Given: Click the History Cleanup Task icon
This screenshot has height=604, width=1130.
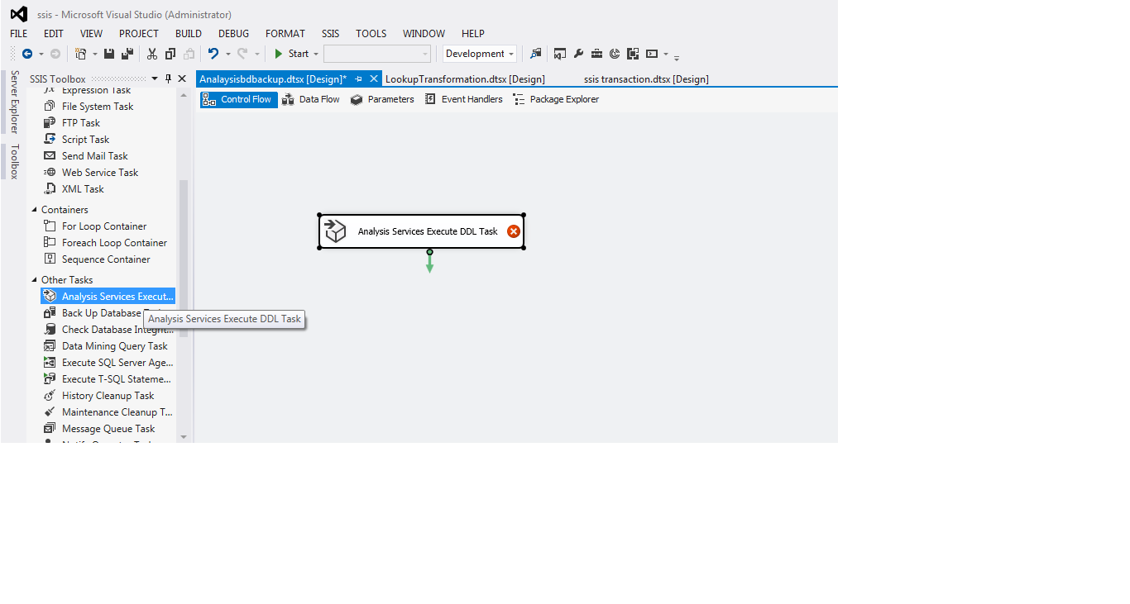Looking at the screenshot, I should click(x=50, y=396).
